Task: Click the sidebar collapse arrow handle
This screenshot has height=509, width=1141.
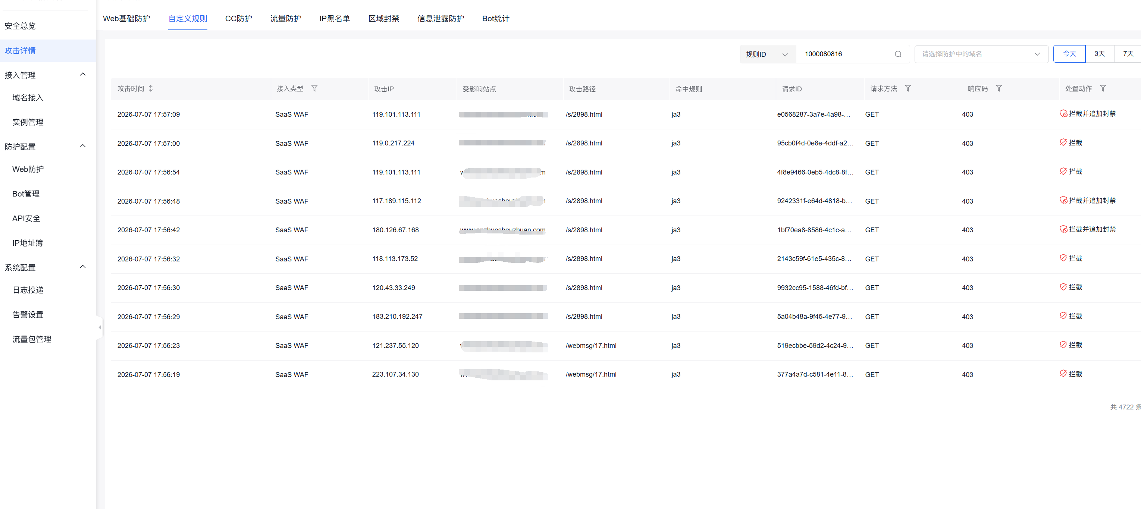Action: pyautogui.click(x=100, y=327)
